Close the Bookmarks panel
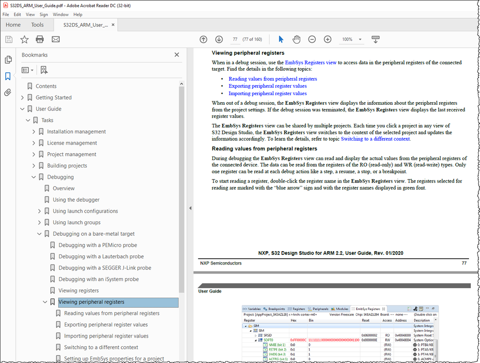Screen dimensions: 480x363 tap(176, 55)
